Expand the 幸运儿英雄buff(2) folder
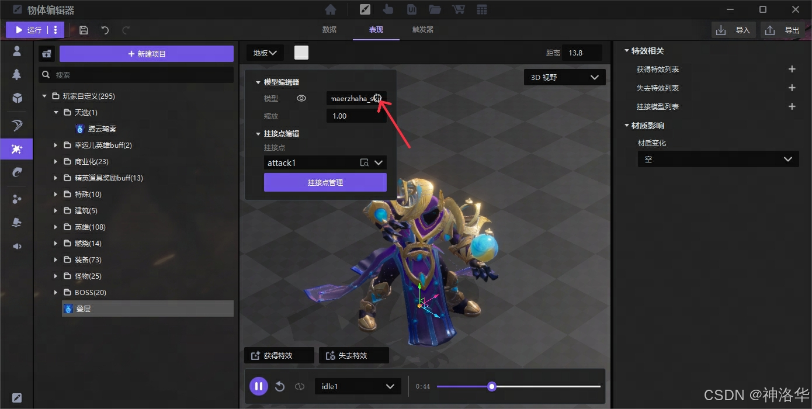 tap(56, 145)
